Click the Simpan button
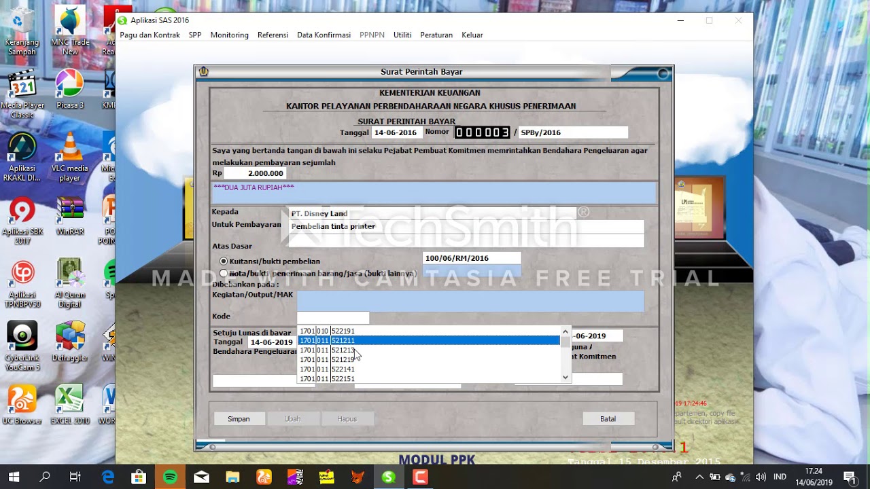 click(239, 419)
